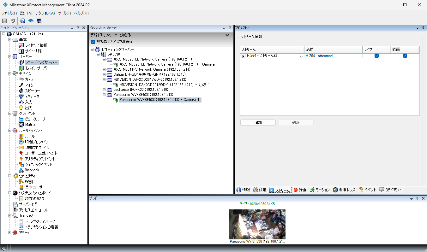Expand アラーム node in site navigation
This screenshot has height=252, width=427.
9,233
